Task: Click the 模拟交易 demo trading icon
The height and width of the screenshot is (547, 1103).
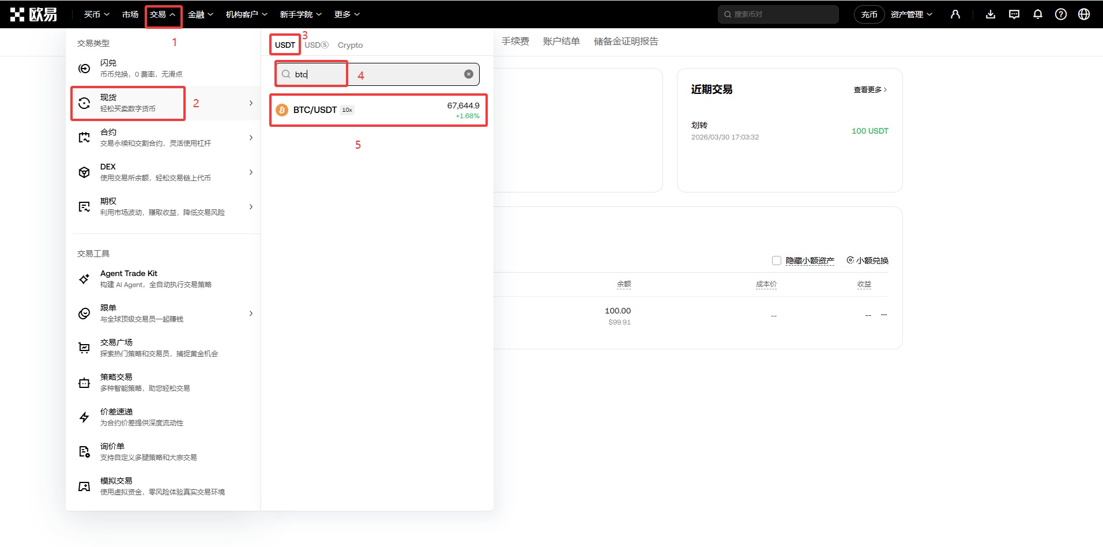Action: click(x=84, y=486)
